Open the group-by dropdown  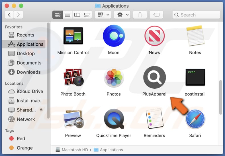(x=103, y=15)
